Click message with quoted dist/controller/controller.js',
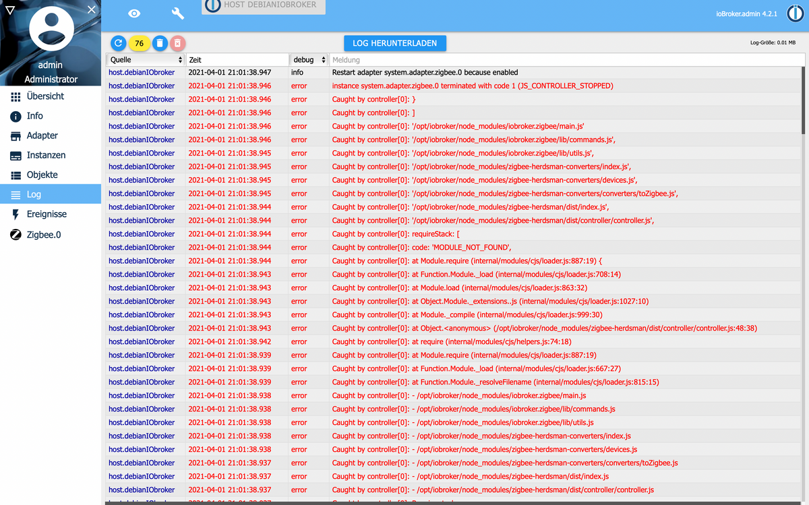 493,220
